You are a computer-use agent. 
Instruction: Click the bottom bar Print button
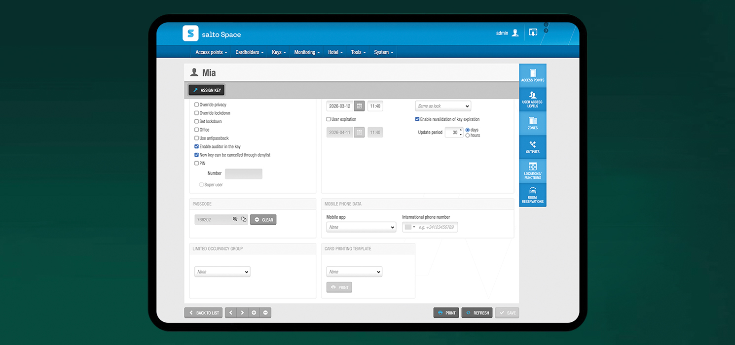tap(446, 312)
